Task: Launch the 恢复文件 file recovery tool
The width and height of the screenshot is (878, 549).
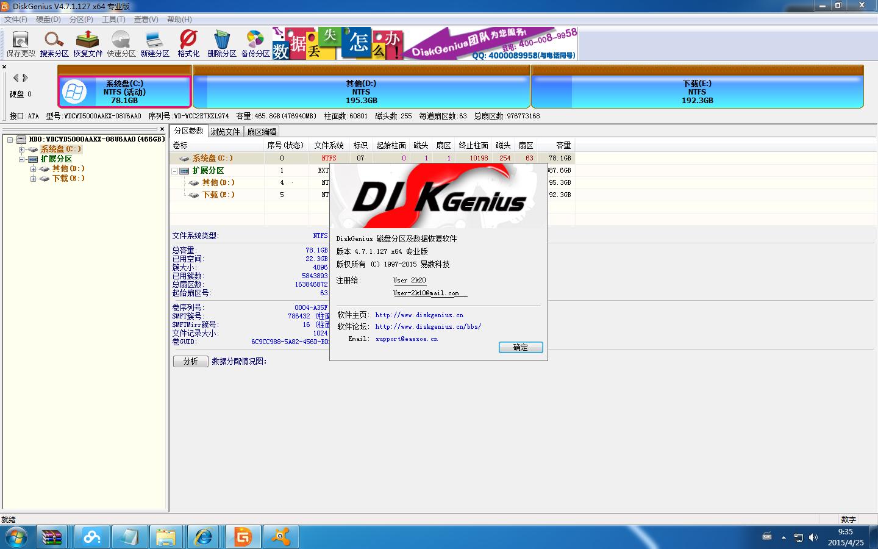Action: (x=88, y=44)
